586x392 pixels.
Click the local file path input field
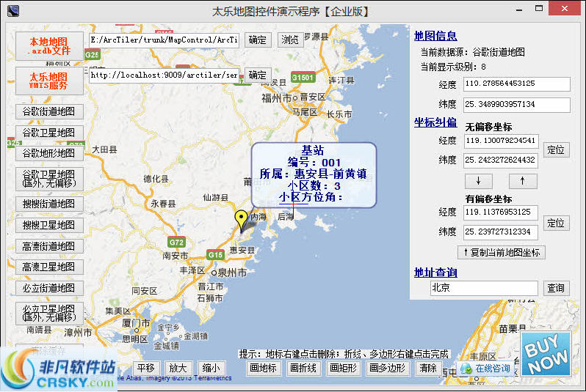(164, 40)
